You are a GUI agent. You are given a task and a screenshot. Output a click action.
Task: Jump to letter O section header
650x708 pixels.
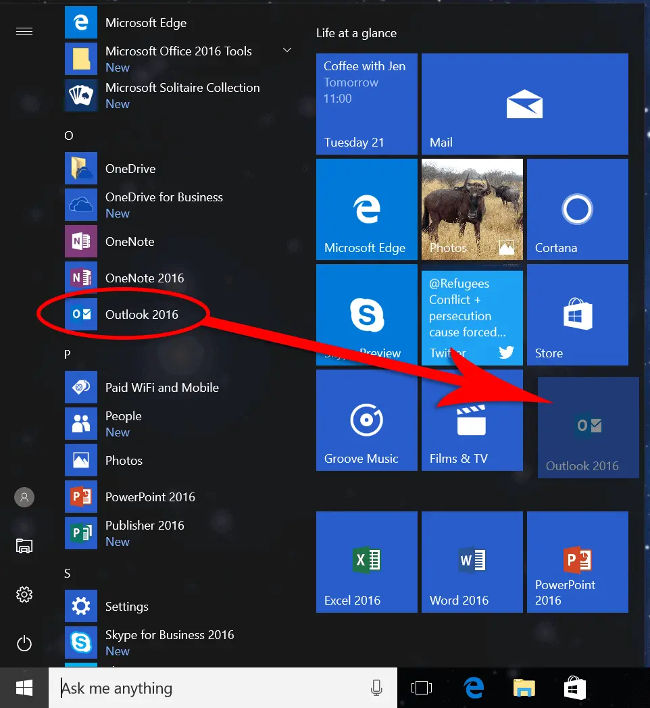[x=69, y=136]
